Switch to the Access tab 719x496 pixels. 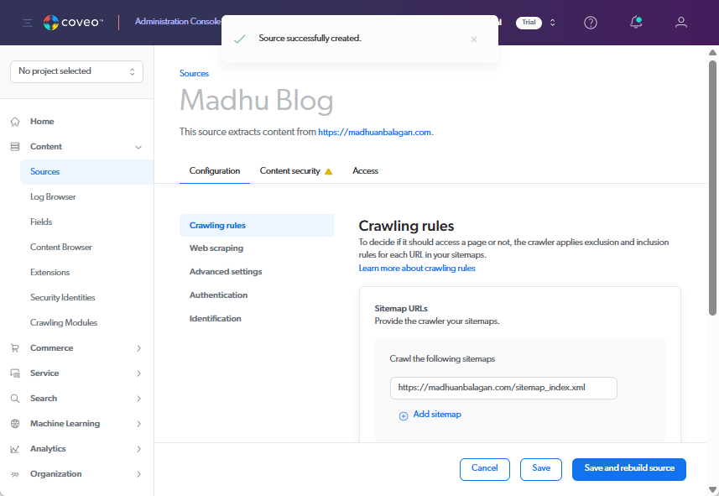365,171
